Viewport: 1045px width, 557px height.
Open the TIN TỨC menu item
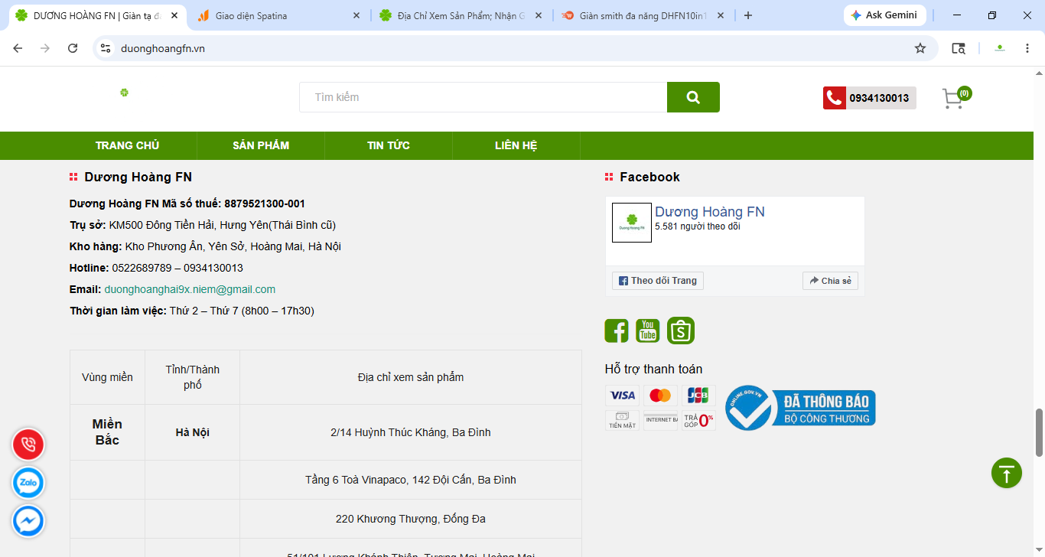tap(389, 145)
